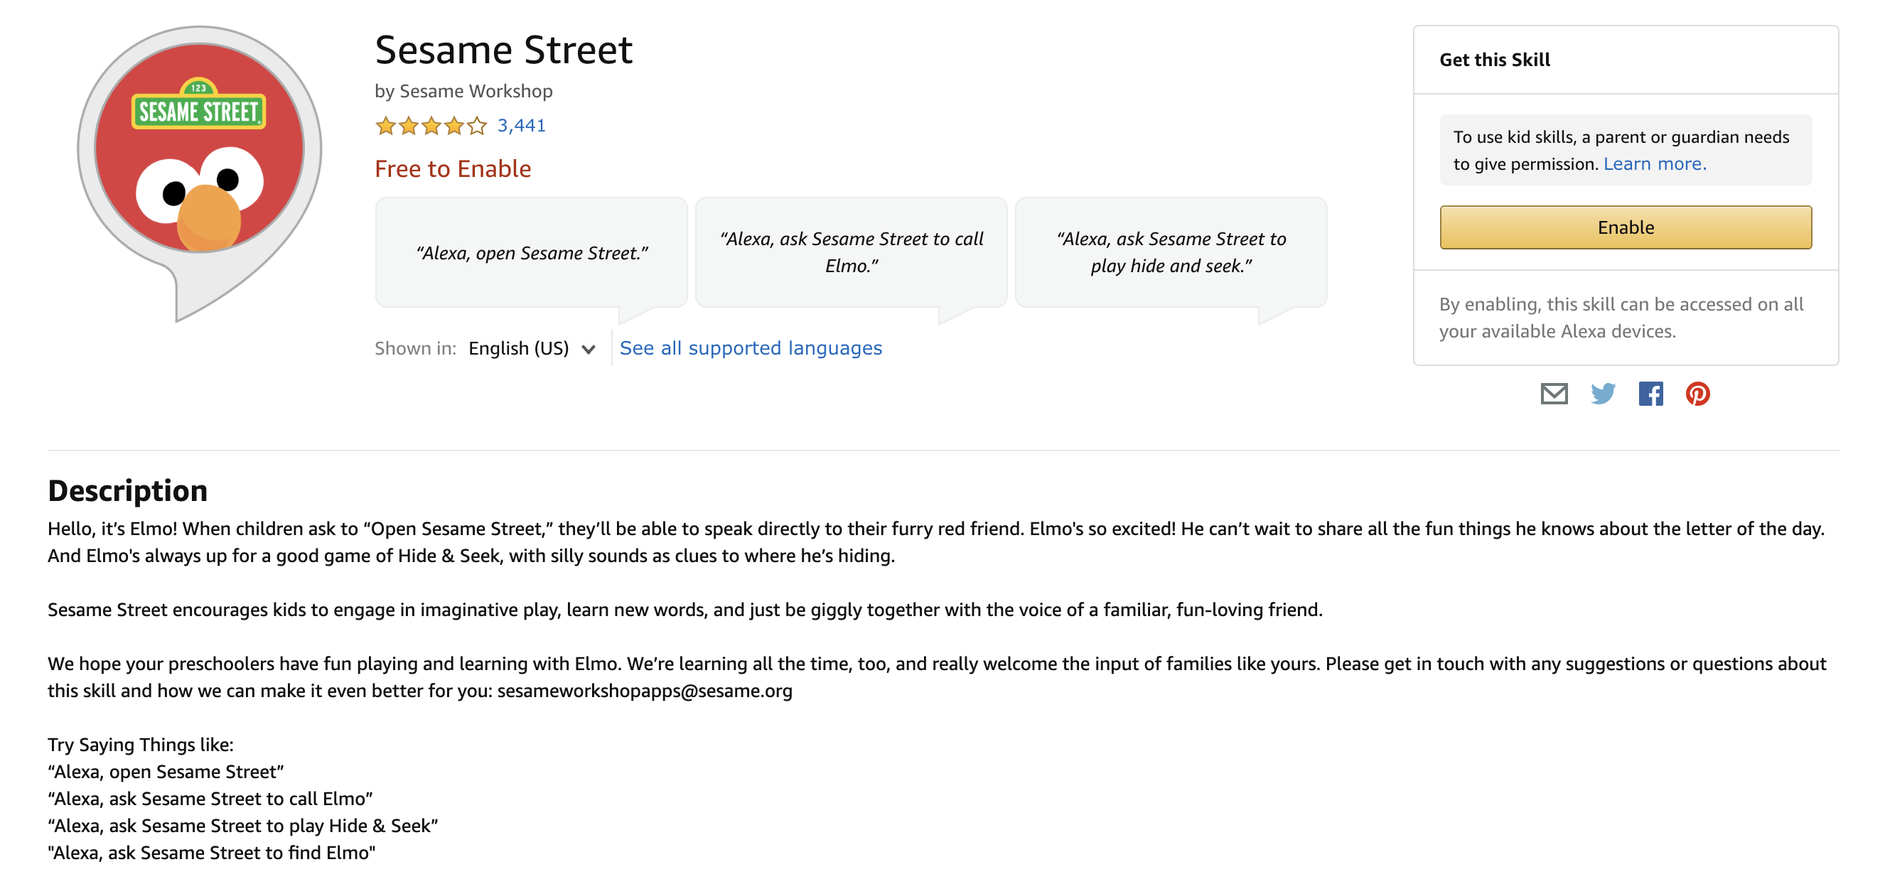Image resolution: width=1885 pixels, height=884 pixels.
Task: Click the Sesame Street Elmo skill logo
Action: point(200,173)
